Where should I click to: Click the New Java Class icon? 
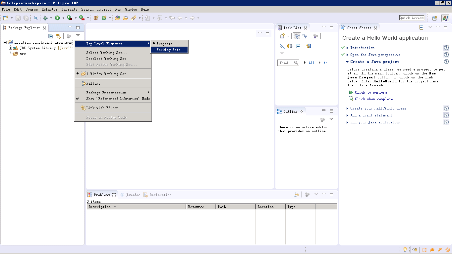click(x=104, y=18)
